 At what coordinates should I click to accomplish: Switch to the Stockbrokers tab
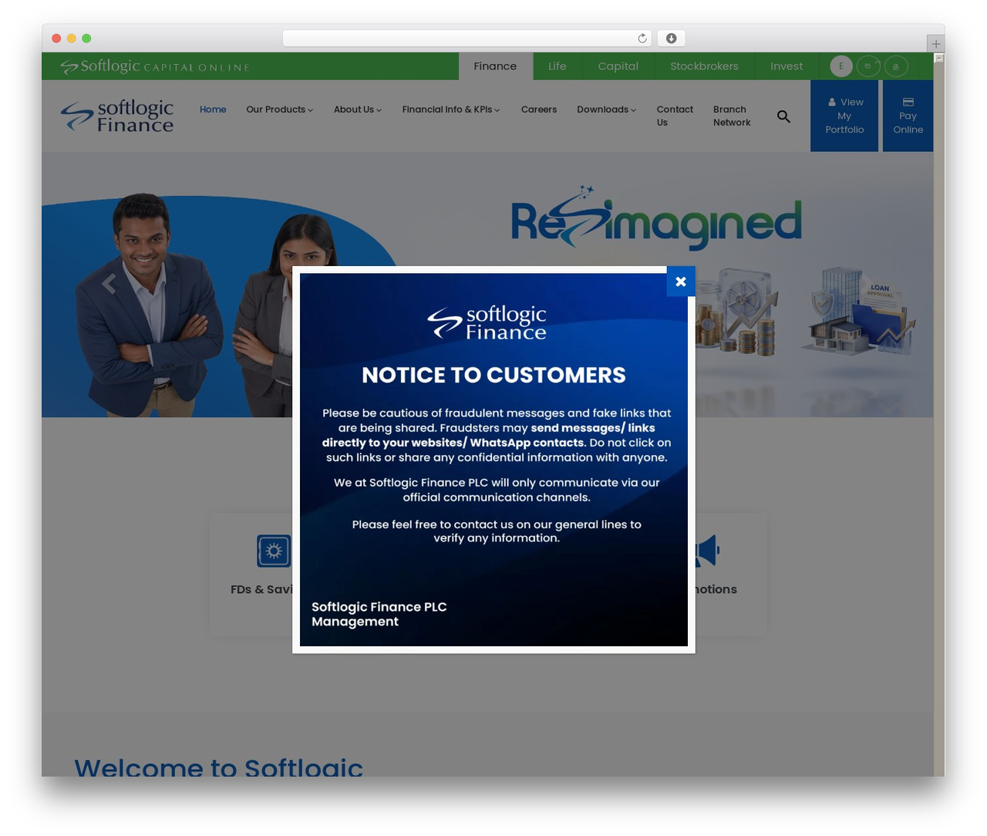tap(704, 66)
